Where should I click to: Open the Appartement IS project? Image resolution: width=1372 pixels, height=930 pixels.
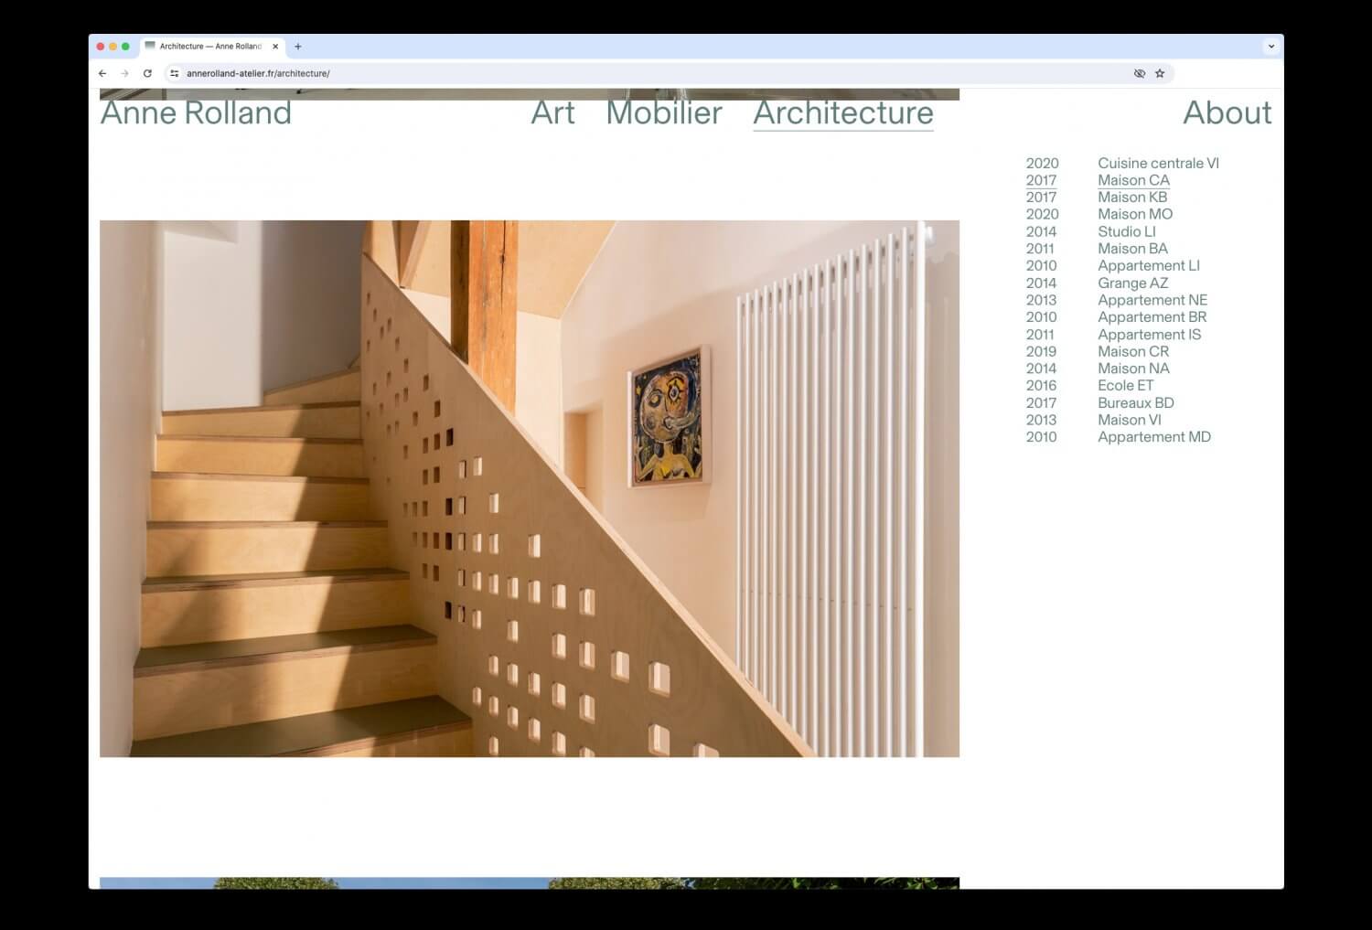1150,335
